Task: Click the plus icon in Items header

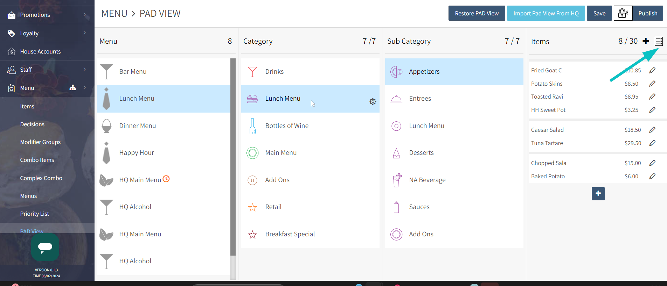Action: (x=646, y=41)
